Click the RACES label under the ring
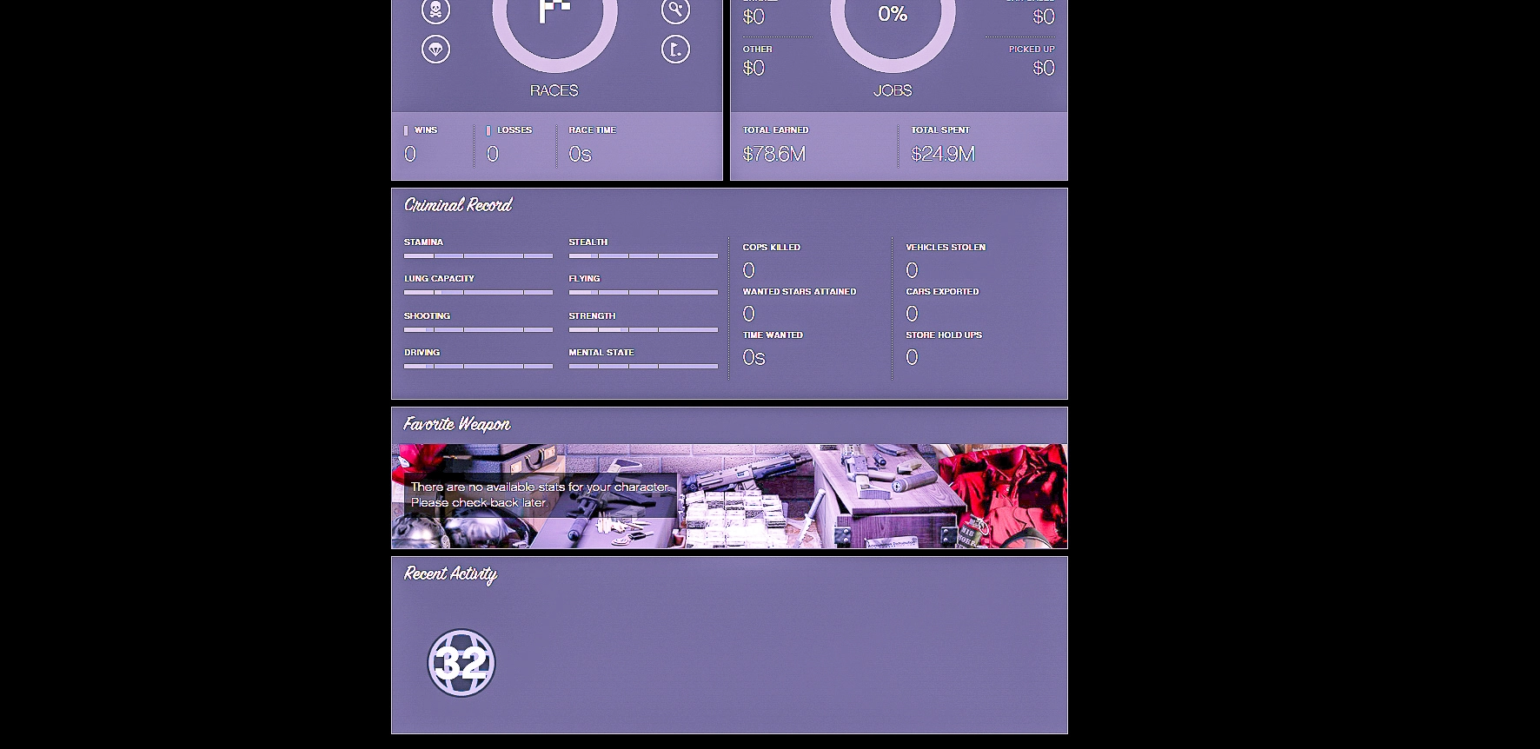The width and height of the screenshot is (1540, 749). 554,90
